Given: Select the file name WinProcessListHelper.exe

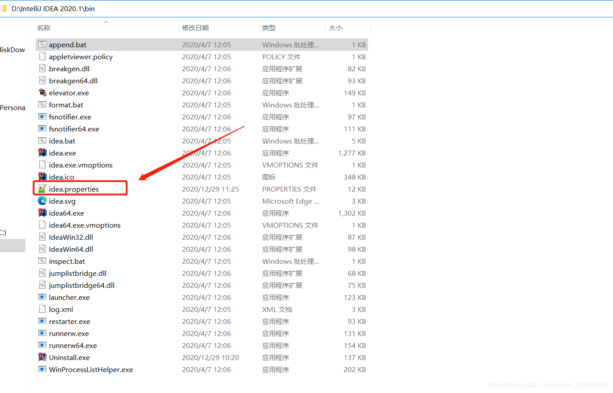Looking at the screenshot, I should (91, 369).
